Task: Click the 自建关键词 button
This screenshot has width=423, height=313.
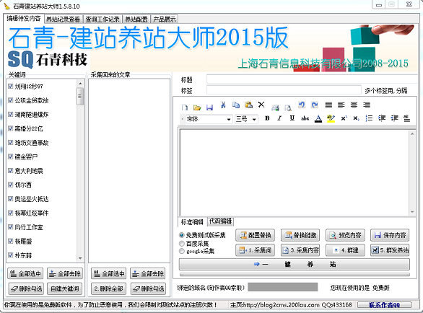Action: point(65,288)
